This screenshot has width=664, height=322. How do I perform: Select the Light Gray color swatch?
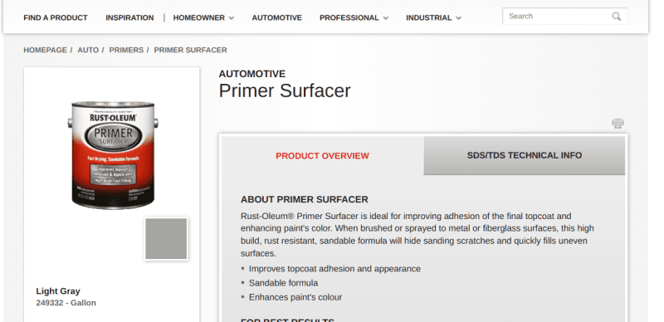click(x=166, y=238)
